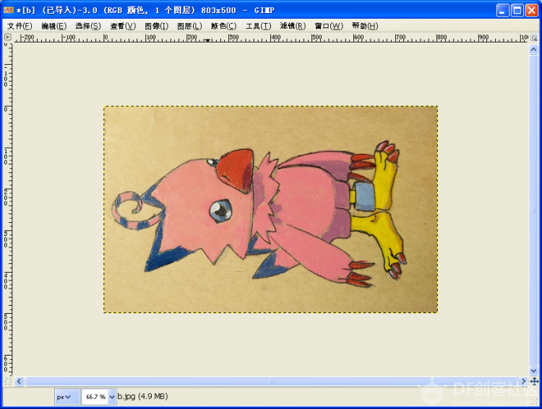Click the GIMP icon in title bar
The image size is (542, 409).
coord(9,10)
